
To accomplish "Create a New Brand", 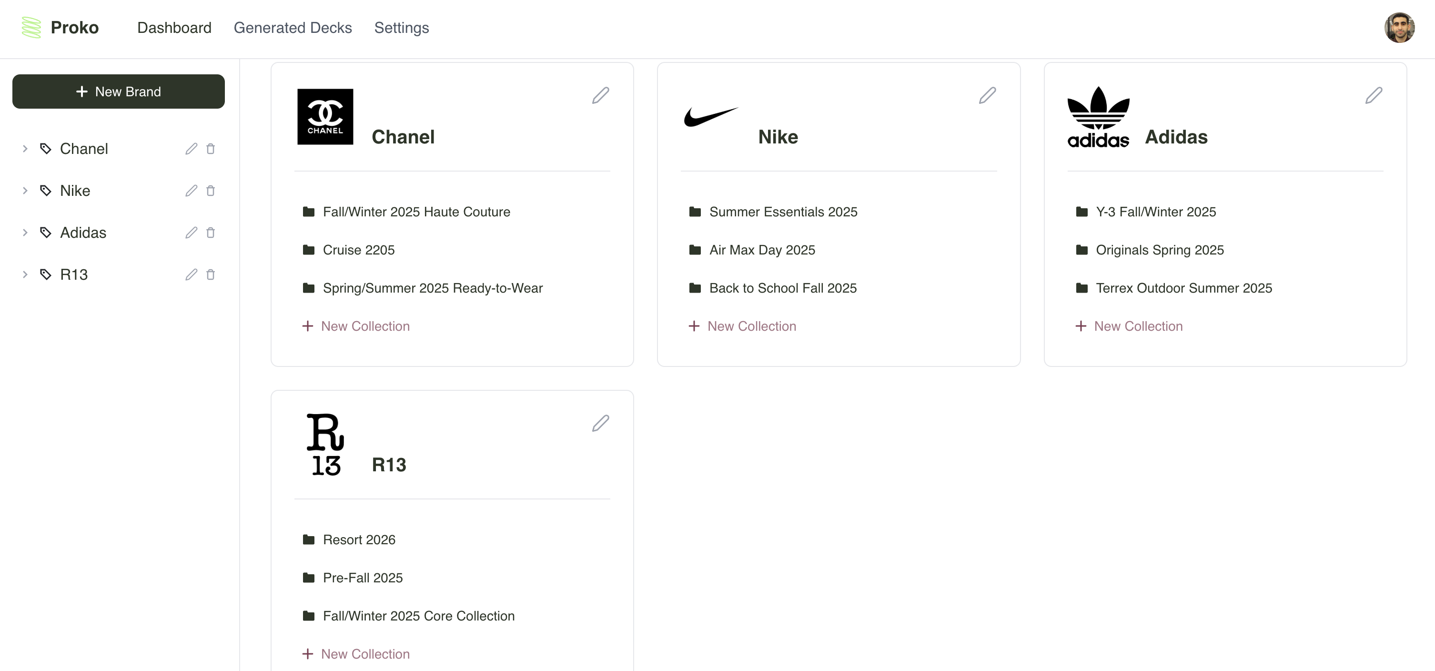I will tap(119, 91).
